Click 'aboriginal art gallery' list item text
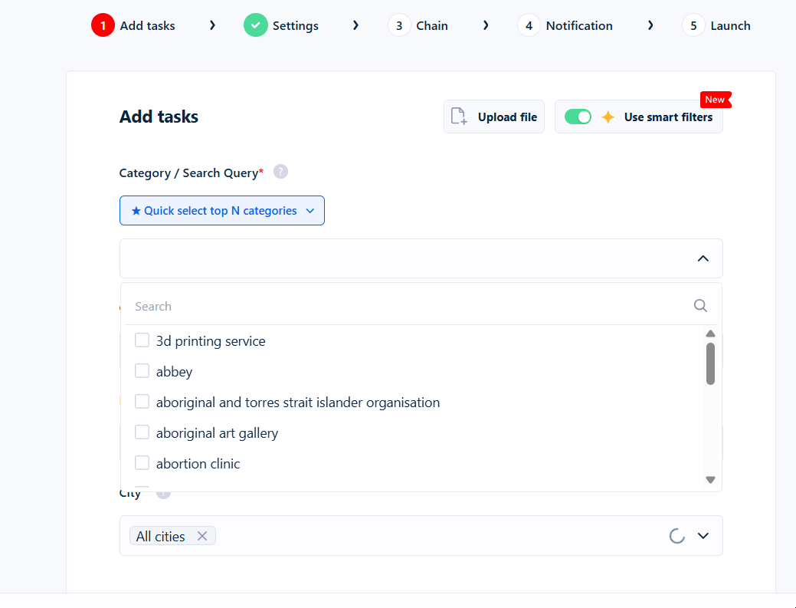Image resolution: width=796 pixels, height=608 pixels. tap(218, 433)
